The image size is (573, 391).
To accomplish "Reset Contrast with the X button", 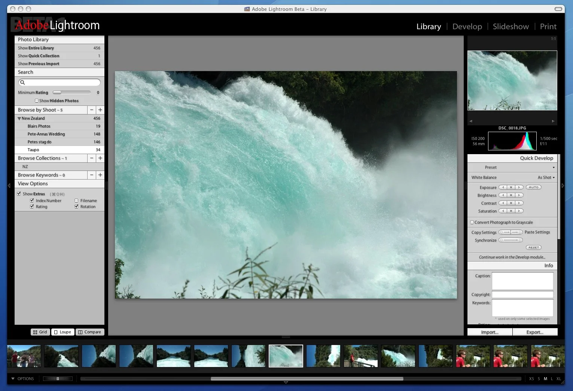I will (x=511, y=203).
